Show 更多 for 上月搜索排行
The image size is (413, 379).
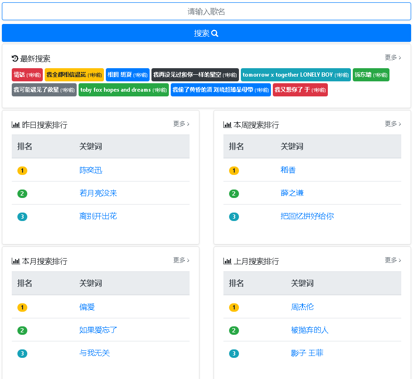(x=393, y=260)
